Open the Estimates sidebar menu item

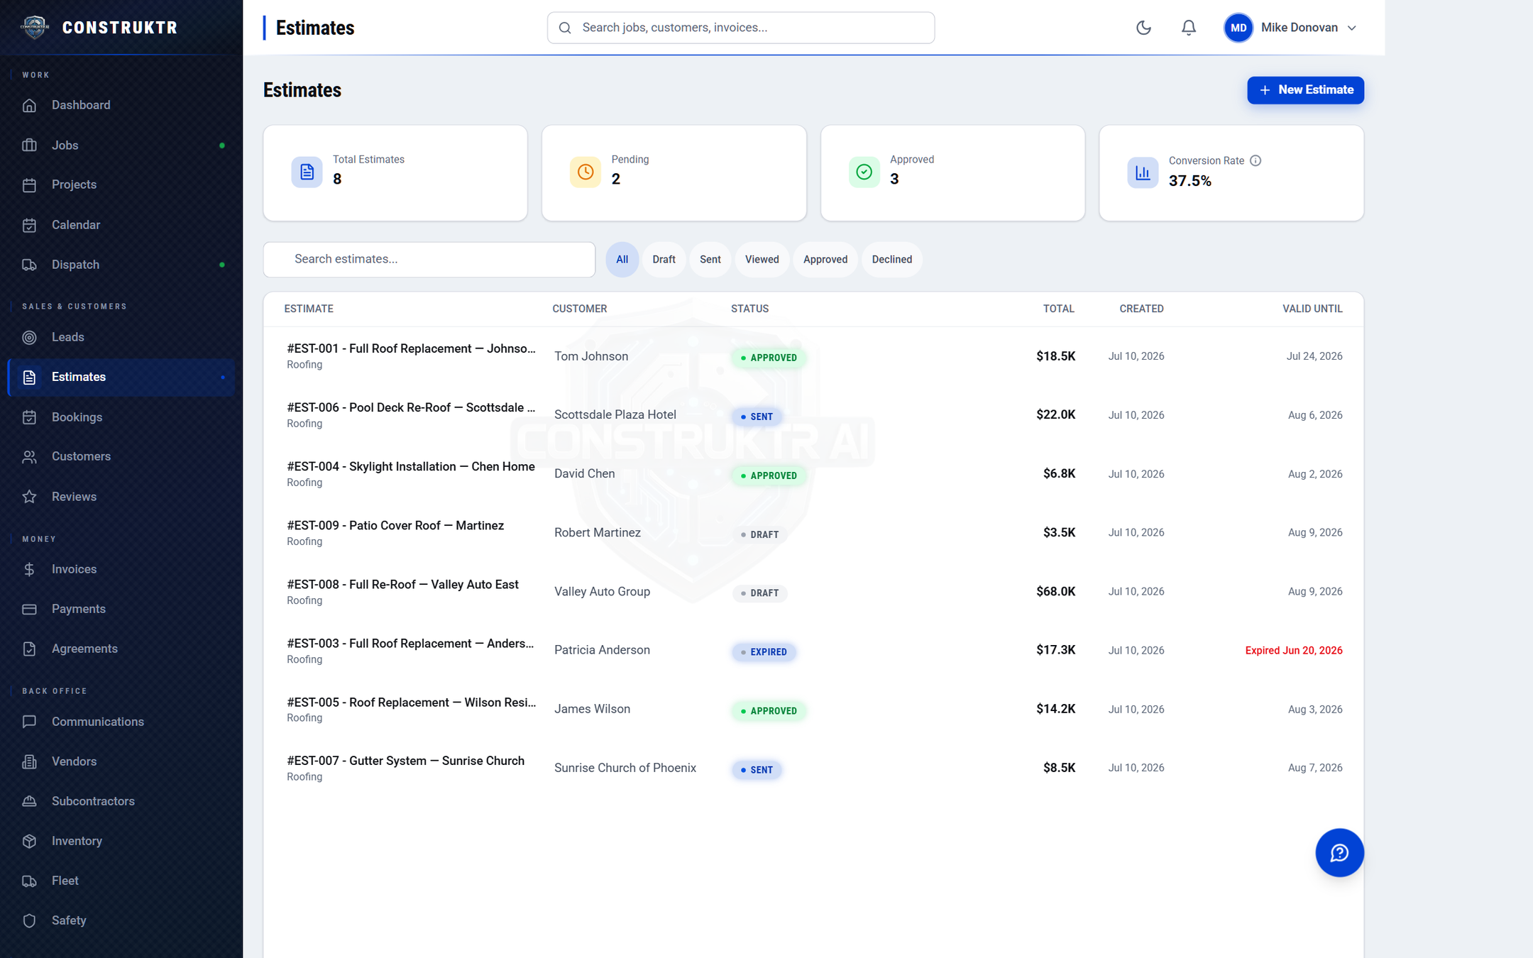(121, 377)
